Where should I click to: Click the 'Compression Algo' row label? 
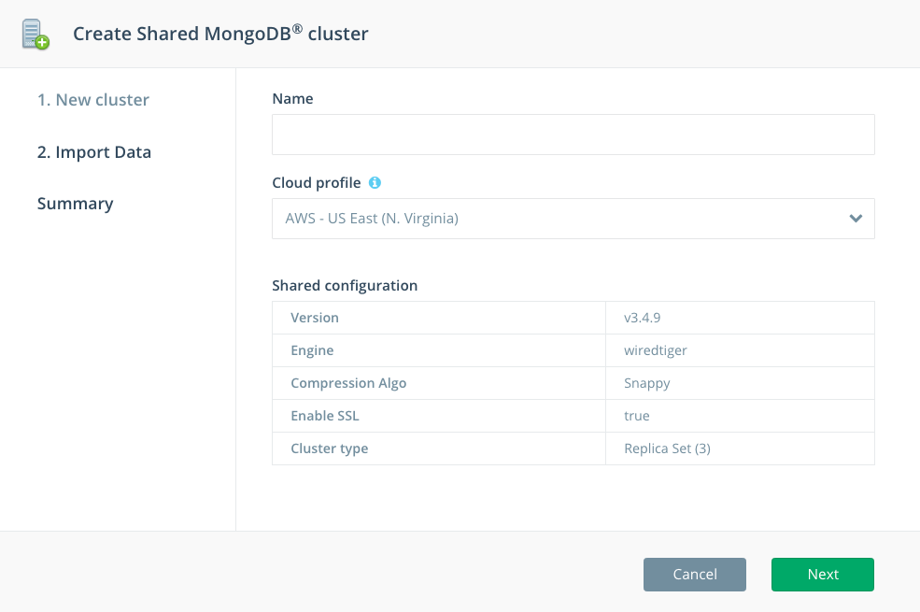[x=348, y=383]
